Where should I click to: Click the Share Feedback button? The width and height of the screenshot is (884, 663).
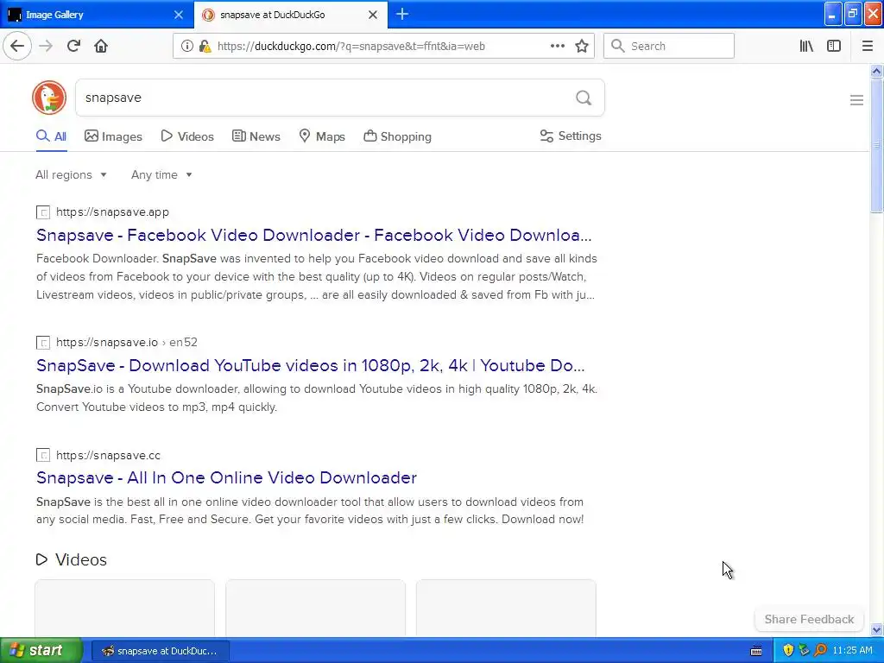pos(809,619)
